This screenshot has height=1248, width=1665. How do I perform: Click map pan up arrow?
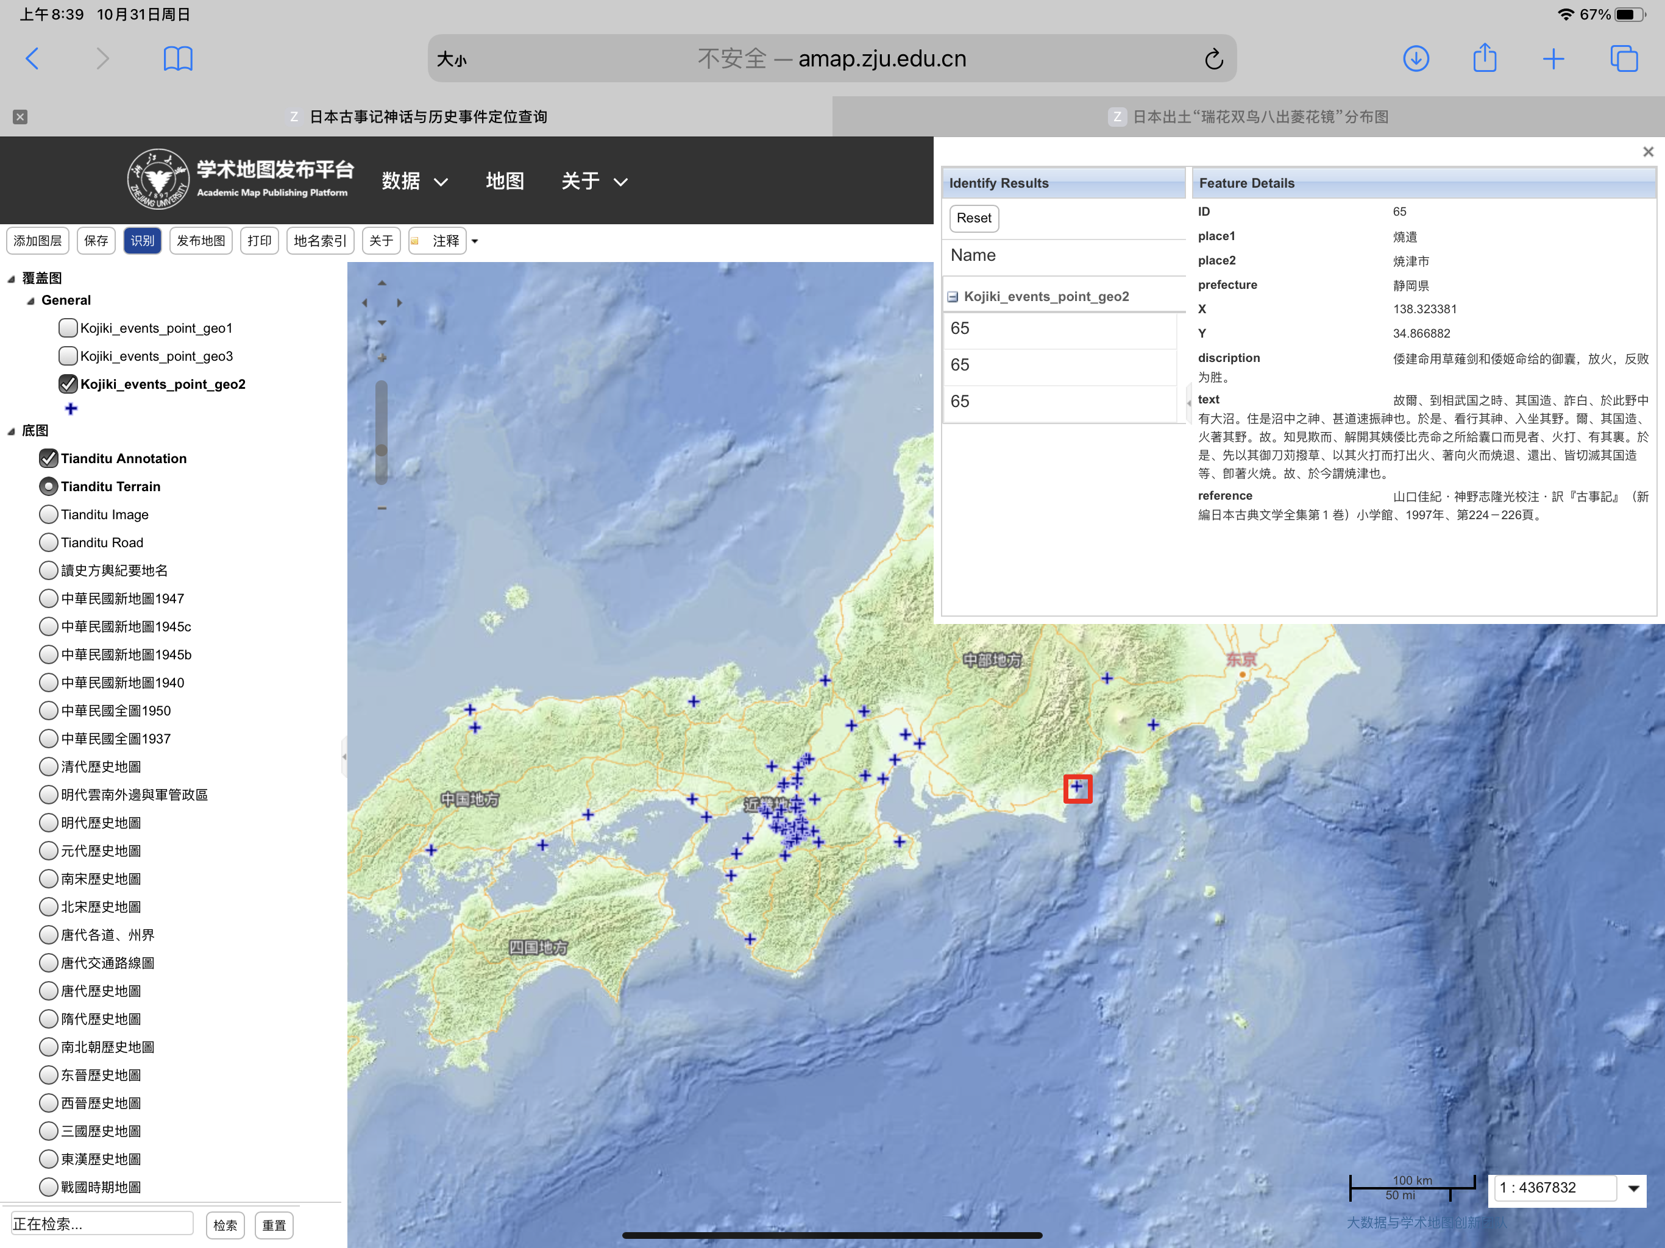[x=382, y=283]
